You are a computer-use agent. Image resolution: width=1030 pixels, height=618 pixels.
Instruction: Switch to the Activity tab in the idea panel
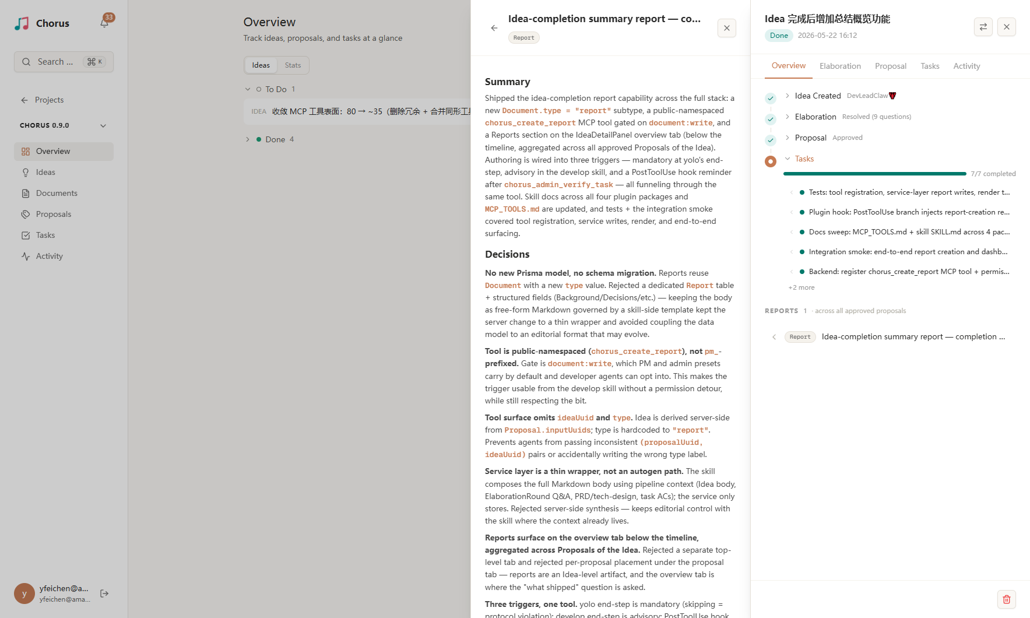click(966, 66)
